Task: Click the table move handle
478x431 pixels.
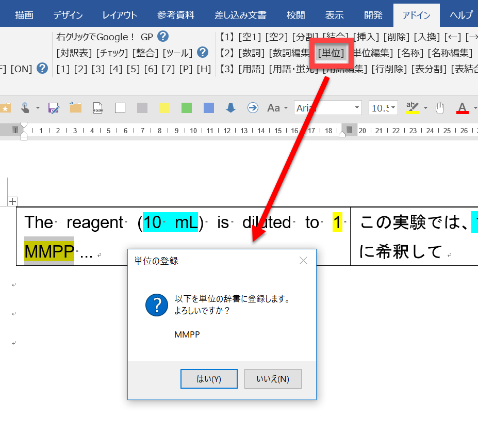Action: click(x=13, y=202)
